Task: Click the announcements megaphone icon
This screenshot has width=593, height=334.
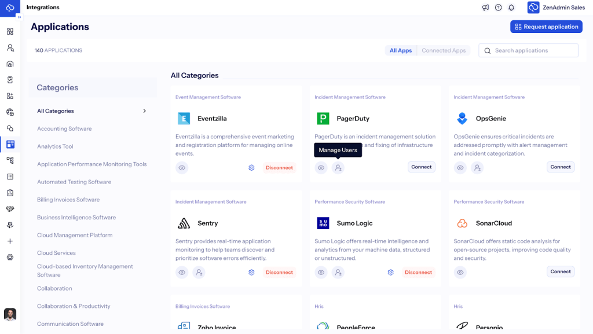Action: pos(485,8)
